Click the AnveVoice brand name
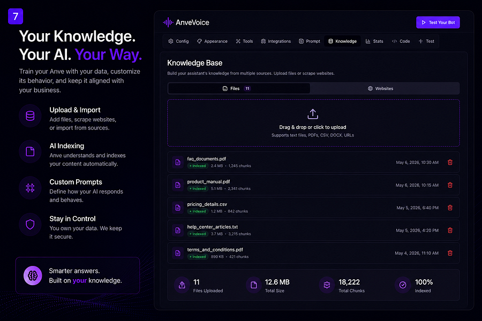The width and height of the screenshot is (482, 321). (x=192, y=22)
